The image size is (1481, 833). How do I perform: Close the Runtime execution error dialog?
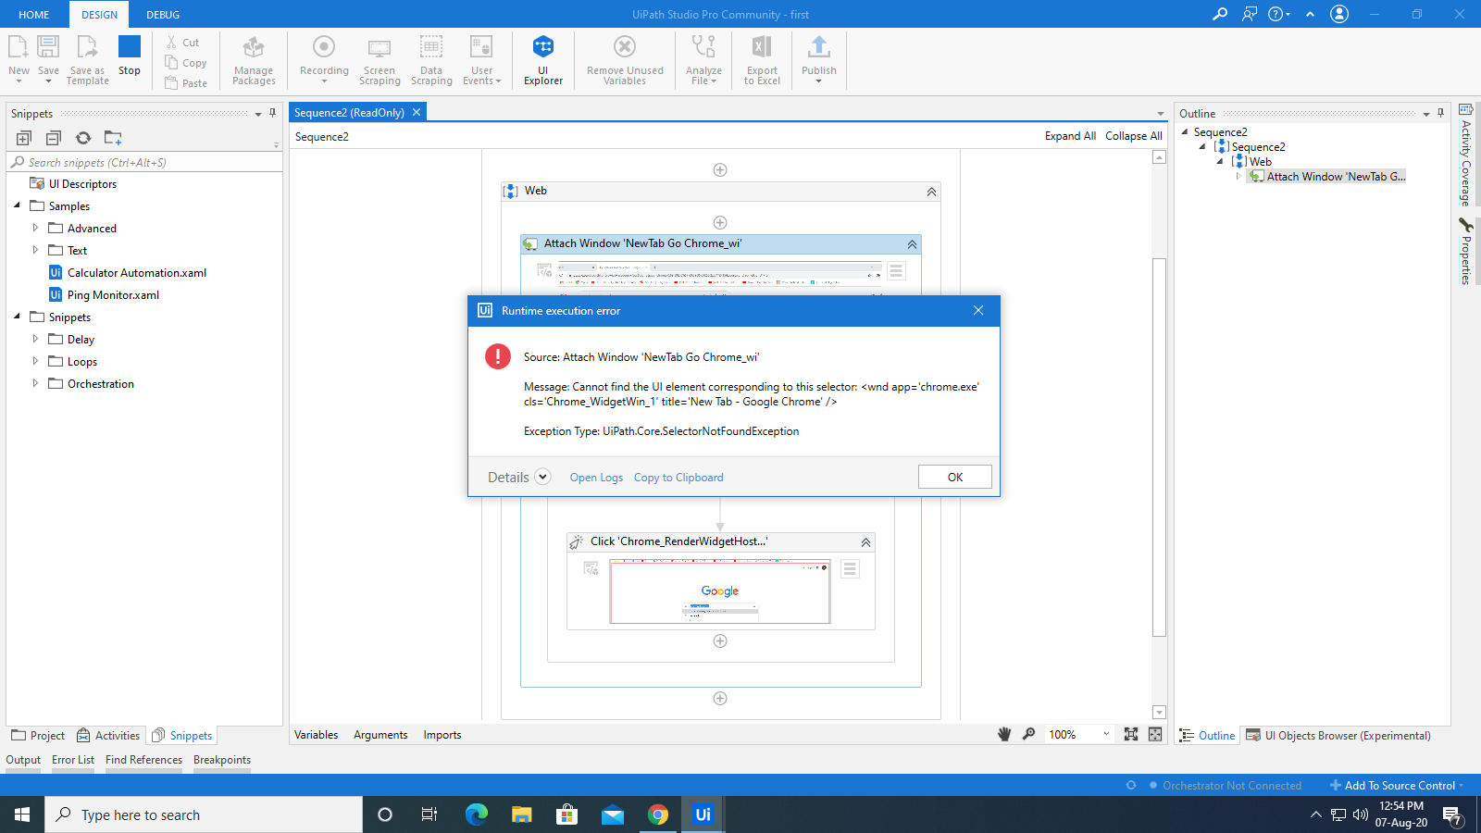click(x=978, y=310)
